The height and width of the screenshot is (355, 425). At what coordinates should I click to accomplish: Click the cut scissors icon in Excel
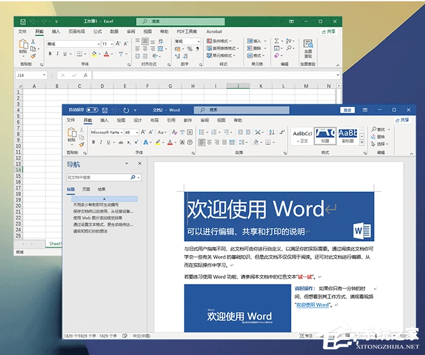coord(33,42)
